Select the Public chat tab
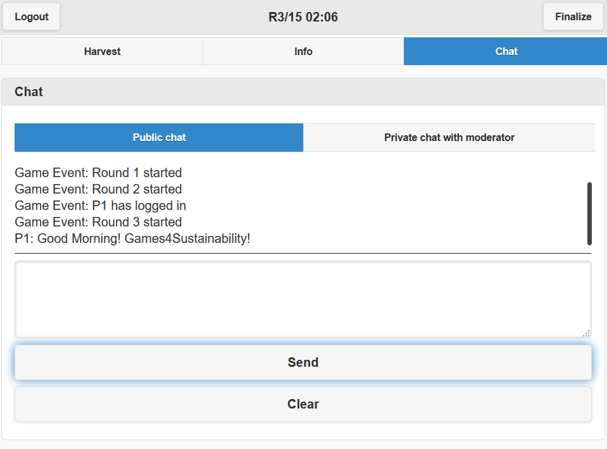Viewport: 607px width, 449px height. [x=159, y=137]
